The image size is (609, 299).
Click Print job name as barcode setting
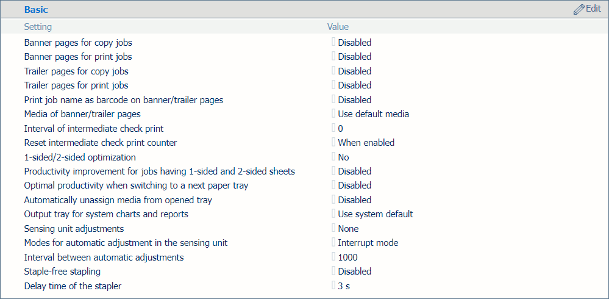[x=127, y=100]
